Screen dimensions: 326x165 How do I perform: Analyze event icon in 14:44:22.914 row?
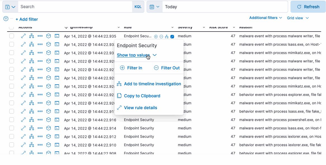click(x=32, y=128)
